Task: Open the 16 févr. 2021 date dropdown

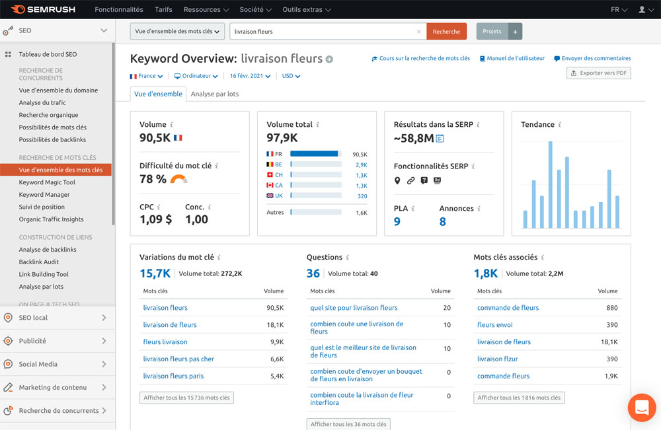Action: tap(250, 76)
